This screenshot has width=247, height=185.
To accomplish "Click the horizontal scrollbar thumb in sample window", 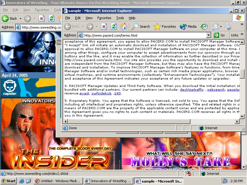I will tap(129, 121).
